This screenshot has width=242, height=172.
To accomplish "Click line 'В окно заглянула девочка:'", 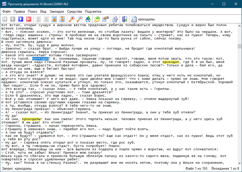I will [27, 42].
